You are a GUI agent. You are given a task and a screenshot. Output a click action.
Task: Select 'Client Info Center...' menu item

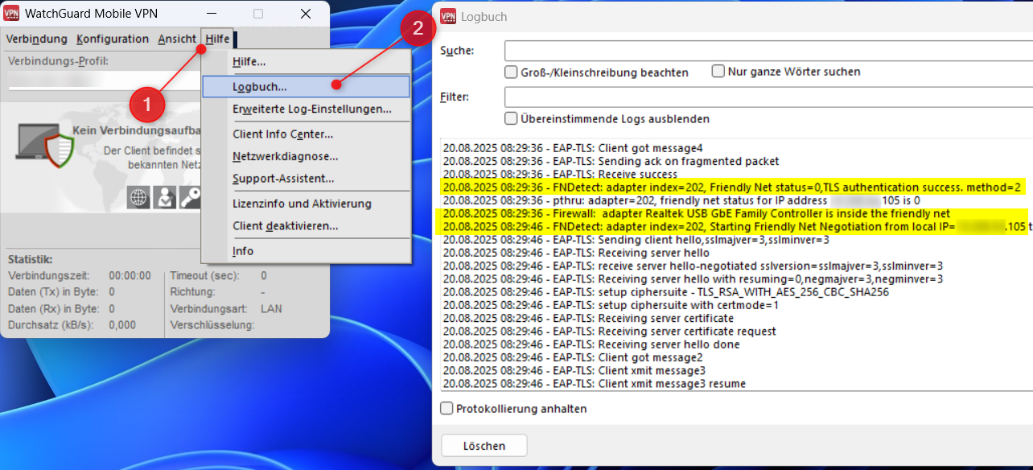click(x=306, y=134)
